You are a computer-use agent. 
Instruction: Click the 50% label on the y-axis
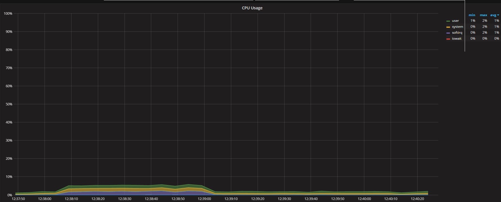(8, 104)
